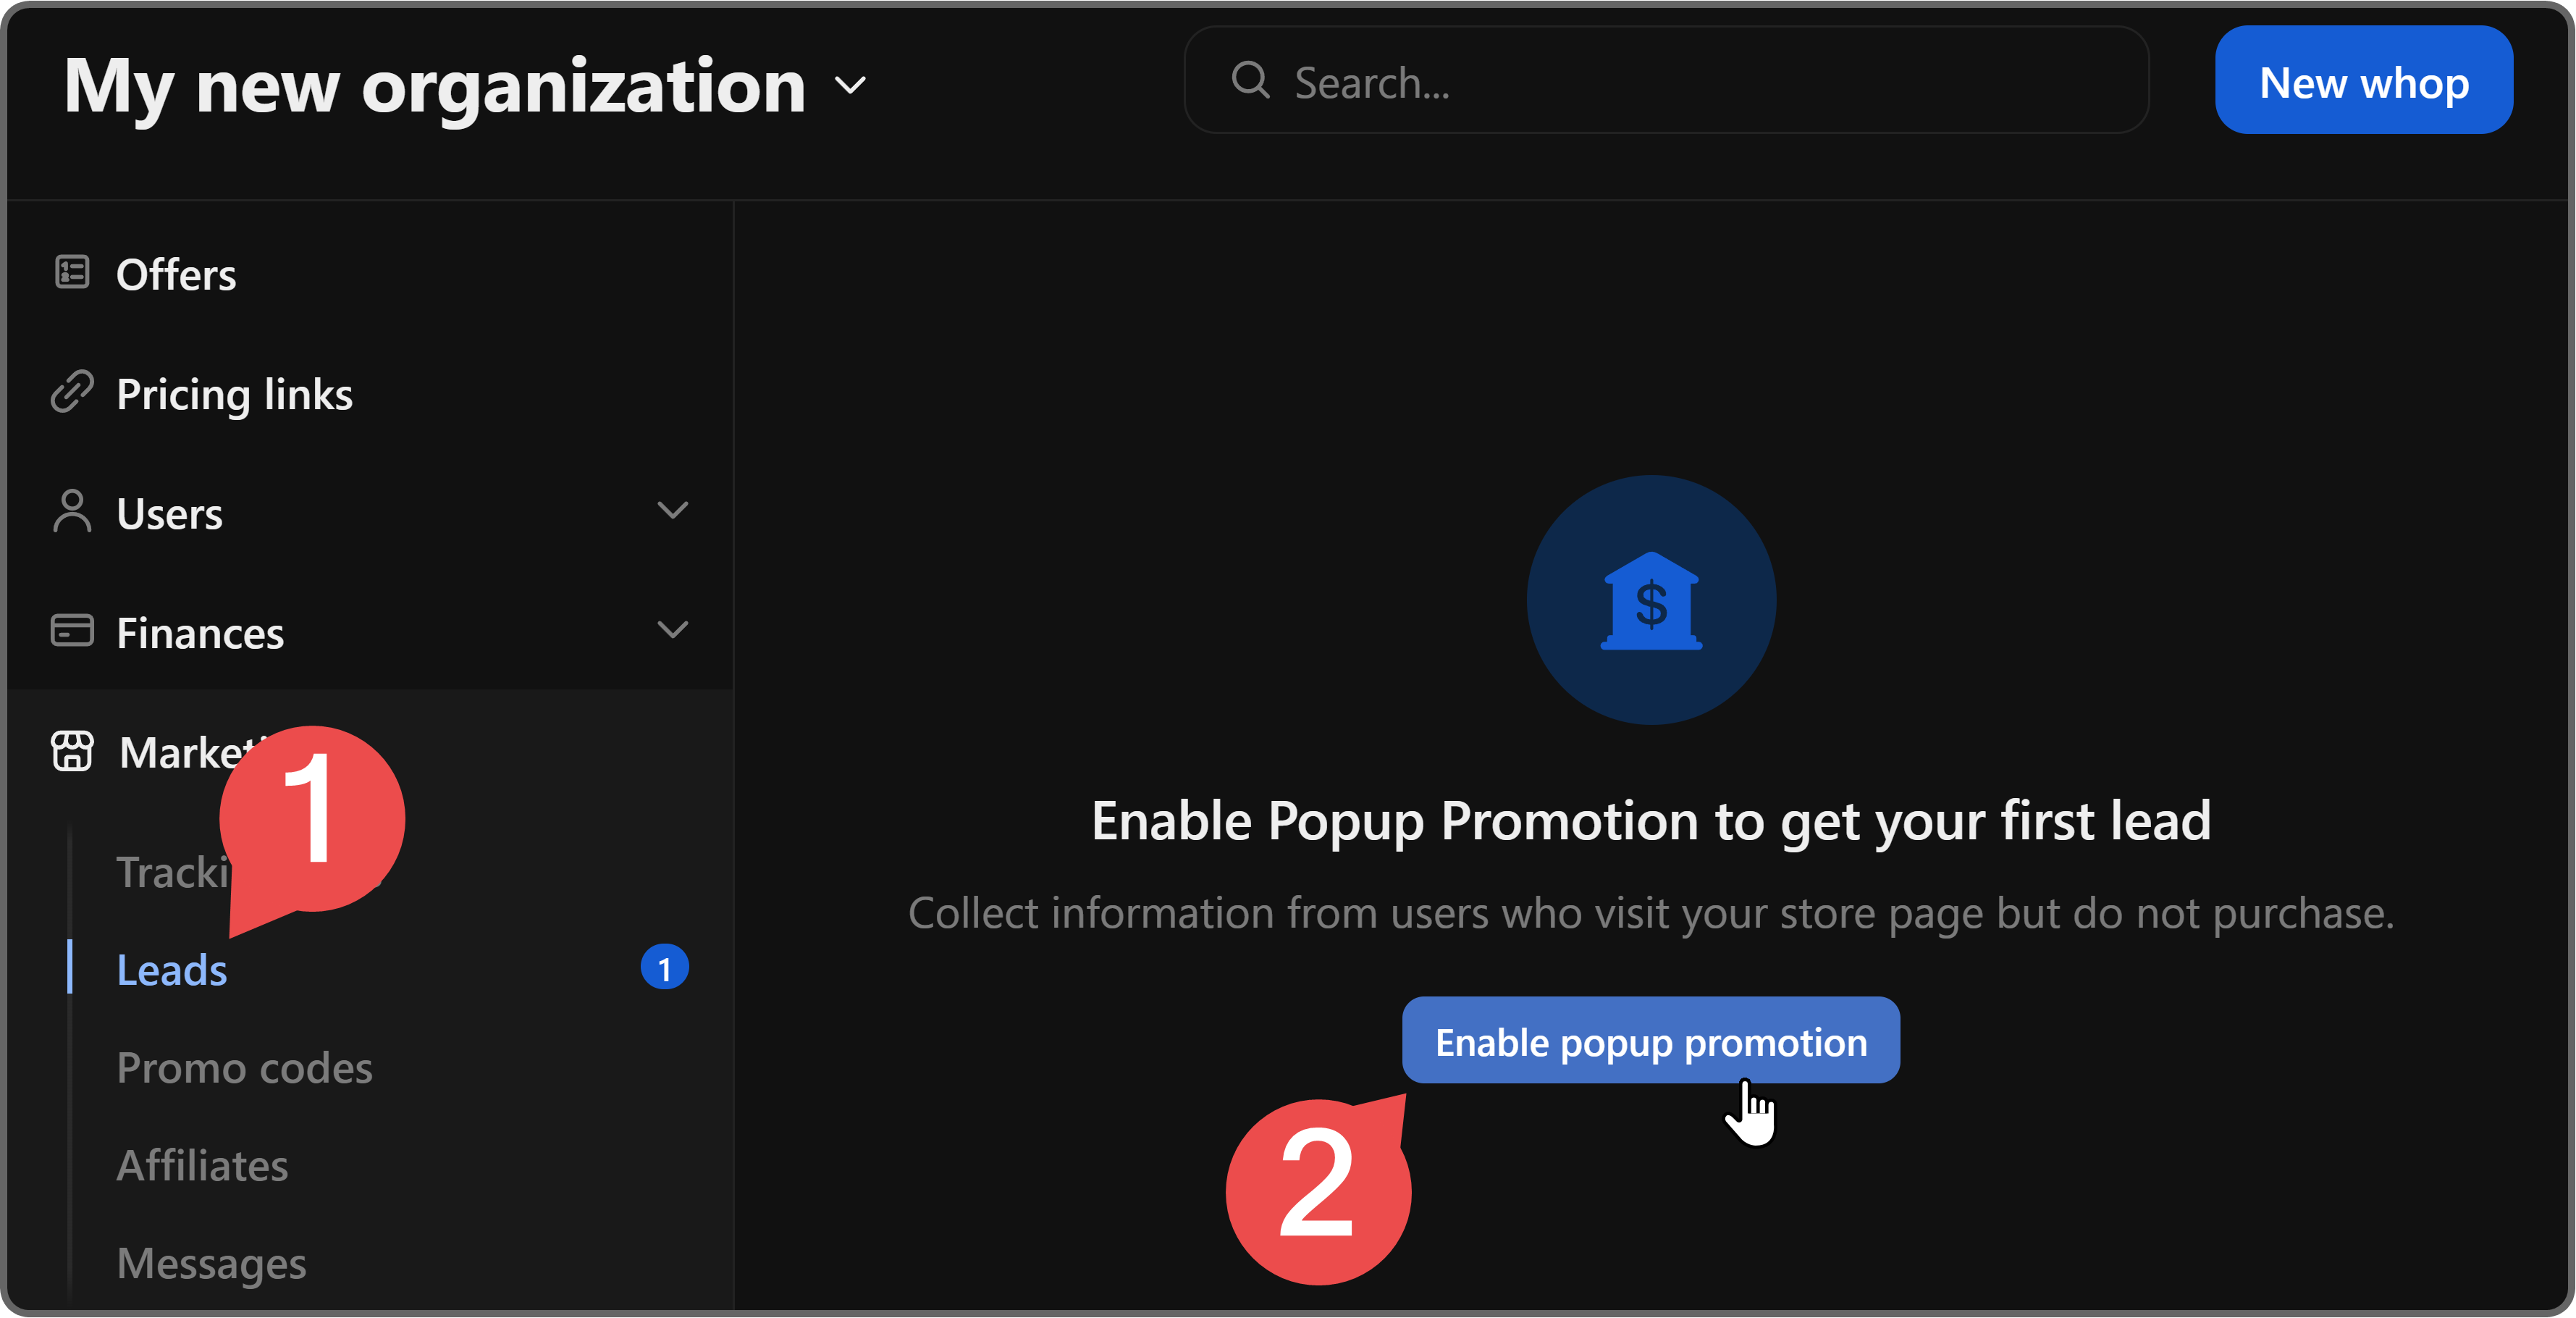Click the blue bank dollar icon

point(1650,600)
